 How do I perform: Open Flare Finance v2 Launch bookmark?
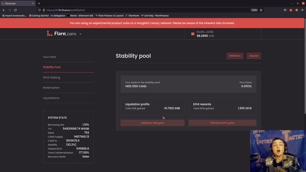pyautogui.click(x=109, y=16)
